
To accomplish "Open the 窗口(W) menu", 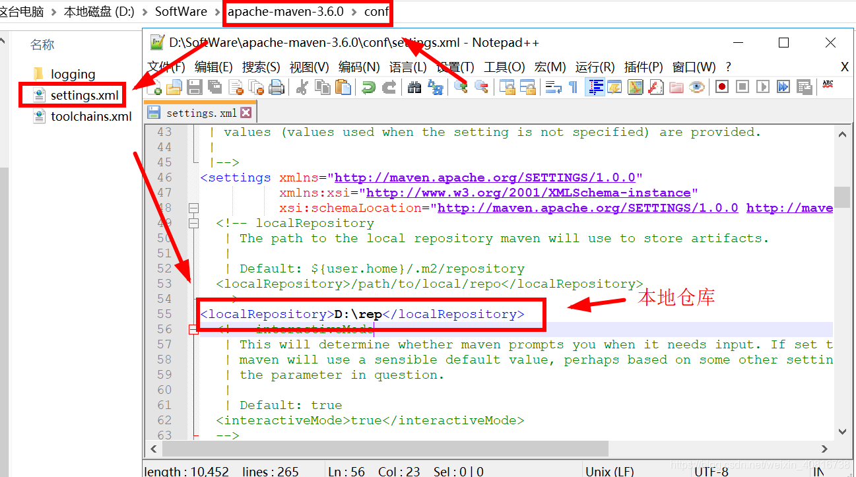I will click(694, 67).
